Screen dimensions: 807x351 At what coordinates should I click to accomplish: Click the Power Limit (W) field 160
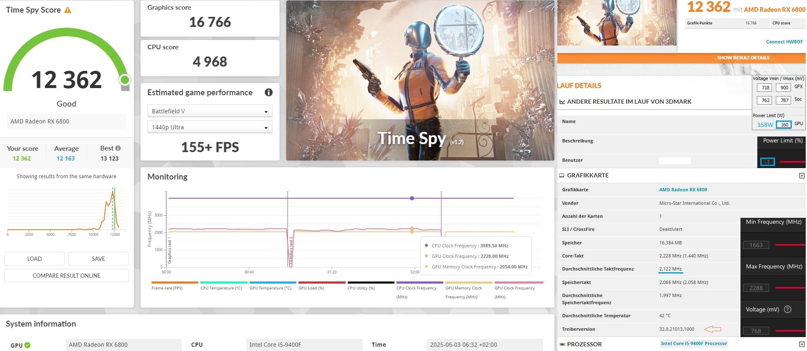tap(784, 124)
